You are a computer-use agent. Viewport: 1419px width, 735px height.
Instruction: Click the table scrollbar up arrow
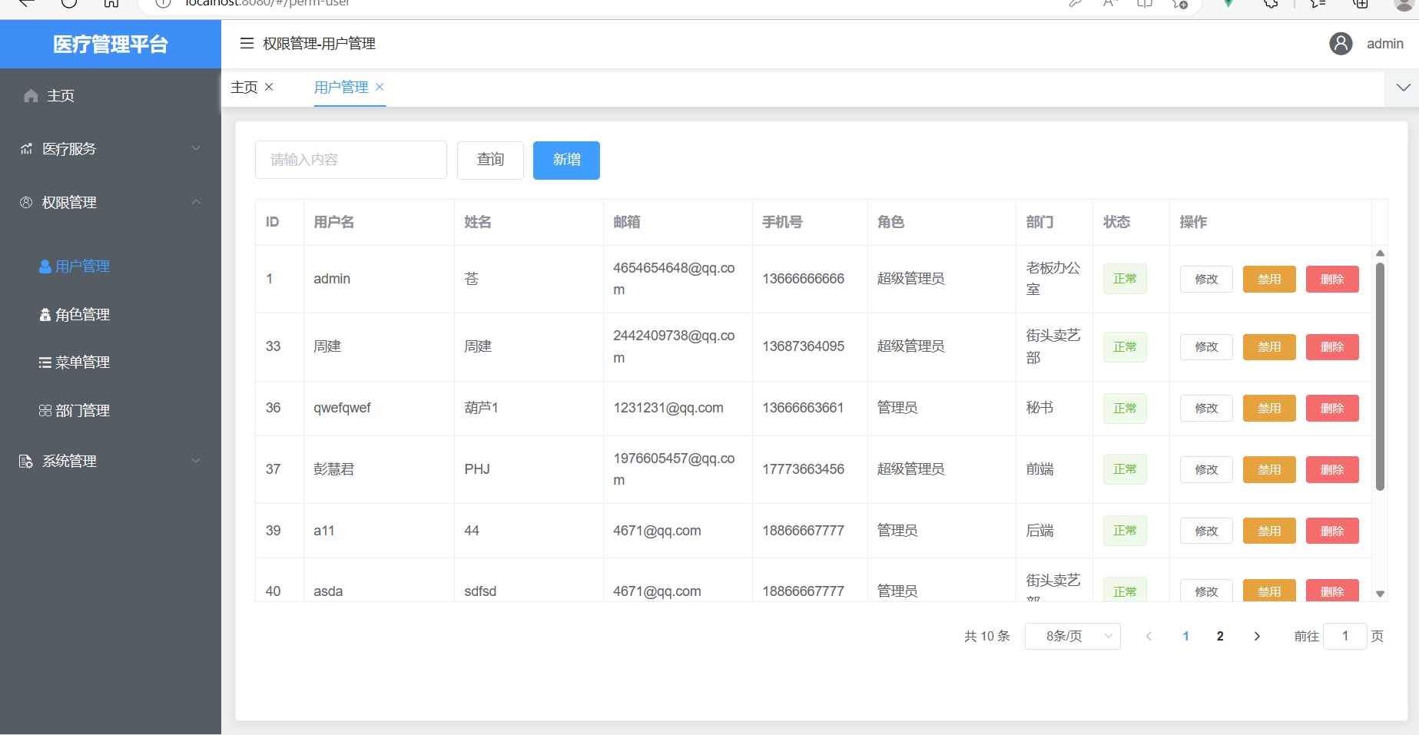coord(1380,253)
